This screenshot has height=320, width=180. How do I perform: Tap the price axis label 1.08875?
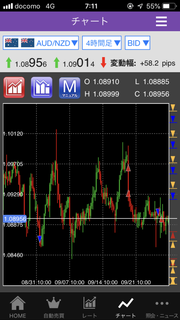pos(13,225)
